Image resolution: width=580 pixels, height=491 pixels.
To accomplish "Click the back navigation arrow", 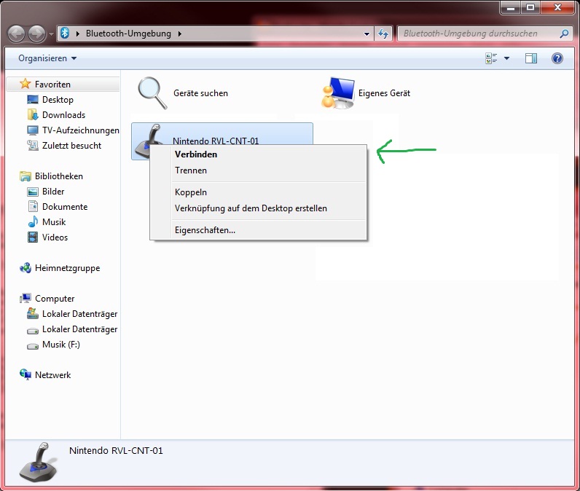I will pyautogui.click(x=17, y=34).
